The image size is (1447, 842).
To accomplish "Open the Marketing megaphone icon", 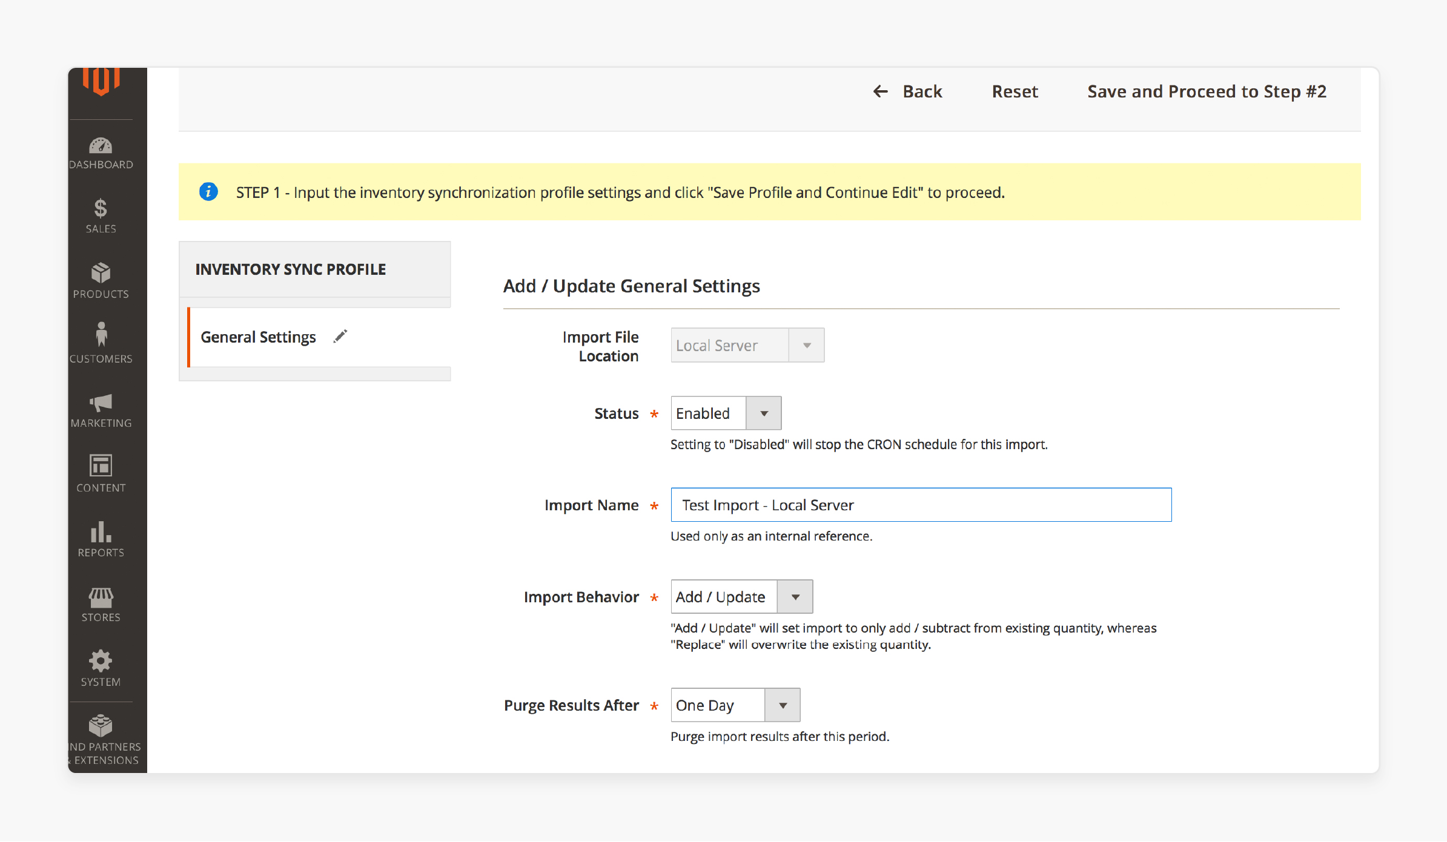I will click(x=101, y=403).
